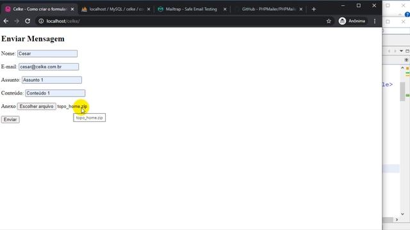
Task: Close the localhost MySQL tab
Action: tap(149, 9)
